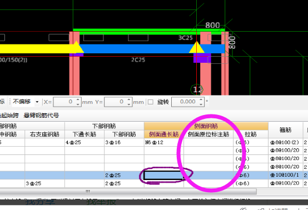
Task: Select the highlighted empty 侧面通长筋 cell
Action: (x=163, y=175)
